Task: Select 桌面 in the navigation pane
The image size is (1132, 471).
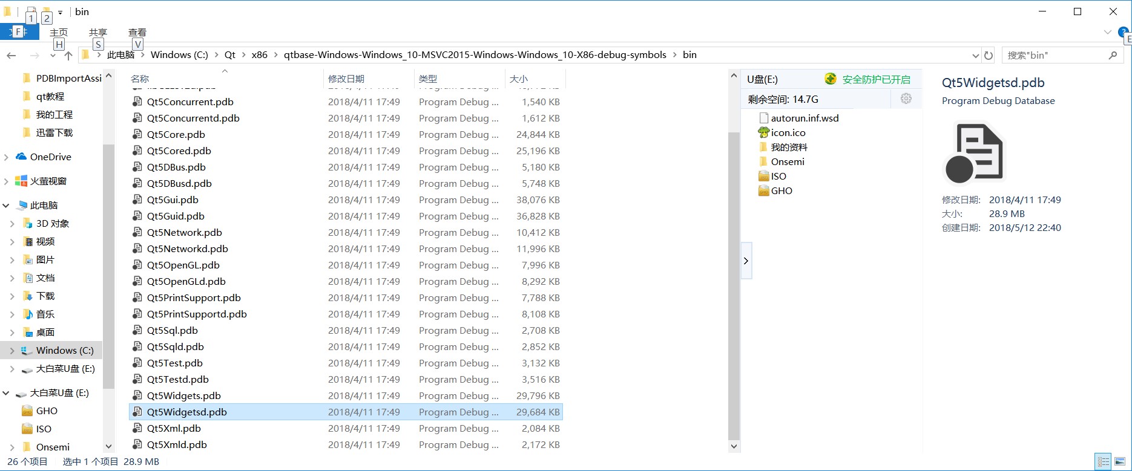Action: click(45, 332)
